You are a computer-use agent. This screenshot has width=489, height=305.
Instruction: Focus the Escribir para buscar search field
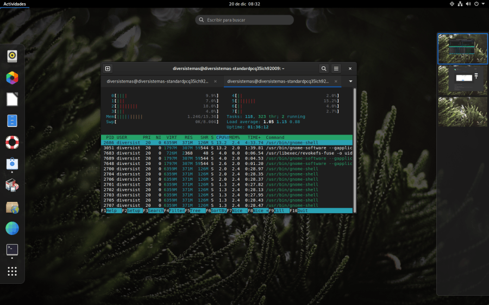[244, 20]
